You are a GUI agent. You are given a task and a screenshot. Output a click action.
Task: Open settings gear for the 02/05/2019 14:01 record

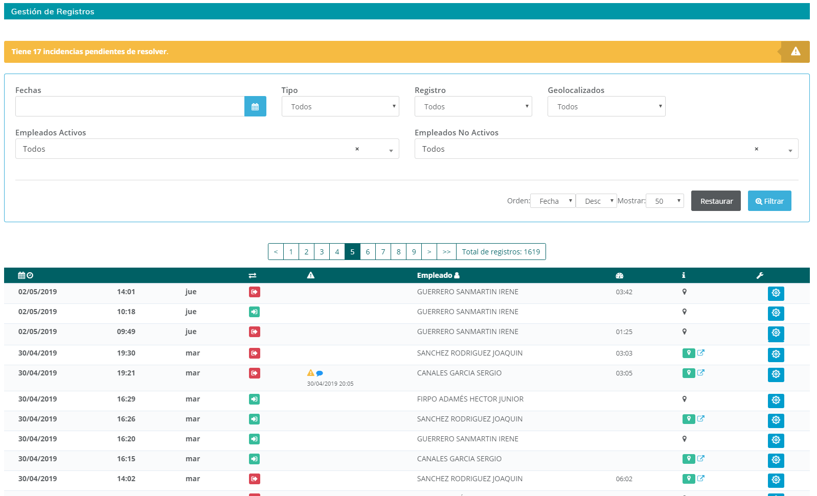[x=776, y=293]
